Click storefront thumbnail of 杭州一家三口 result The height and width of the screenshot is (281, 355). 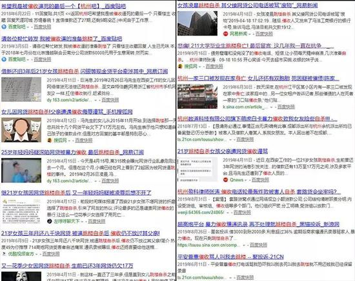tap(198, 96)
